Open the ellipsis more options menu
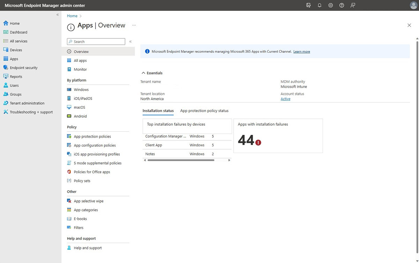The image size is (419, 263). pyautogui.click(x=134, y=25)
